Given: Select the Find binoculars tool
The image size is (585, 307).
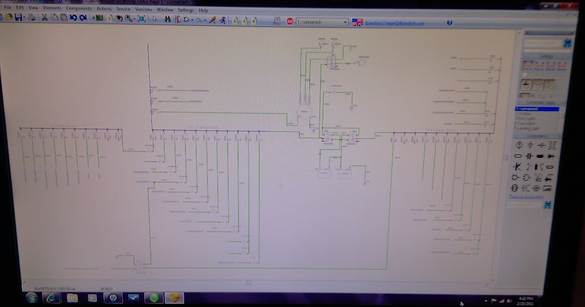Looking at the screenshot, I should [167, 18].
